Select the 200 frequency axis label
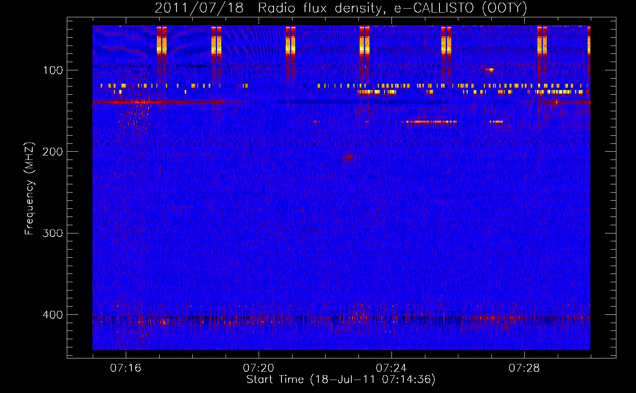Image resolution: width=636 pixels, height=393 pixels. point(53,152)
